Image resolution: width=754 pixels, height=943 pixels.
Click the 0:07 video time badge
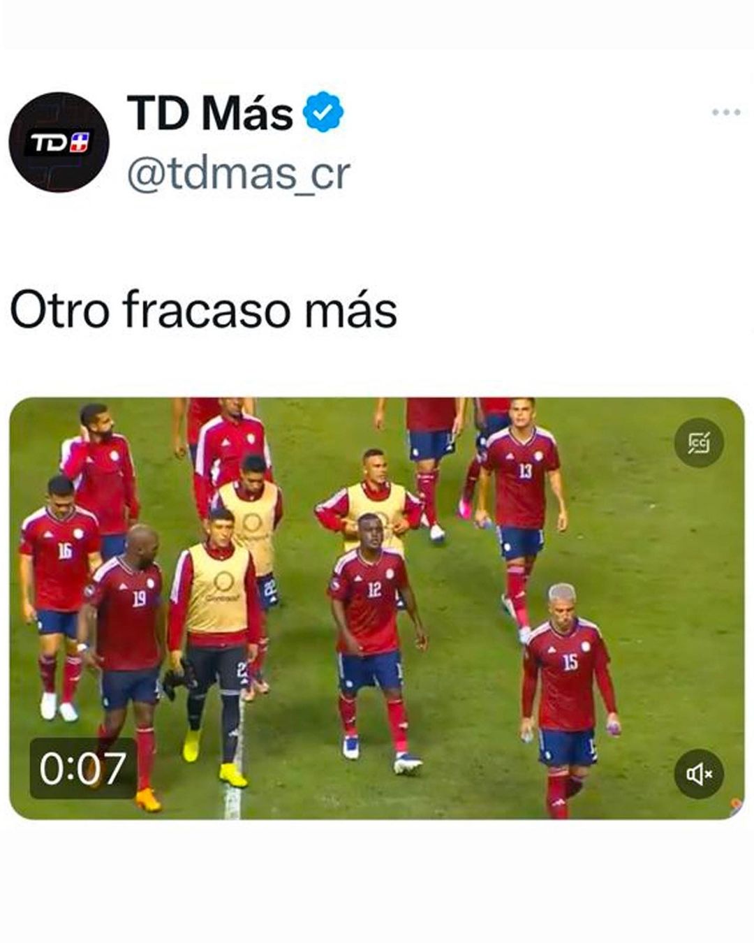coord(83,768)
